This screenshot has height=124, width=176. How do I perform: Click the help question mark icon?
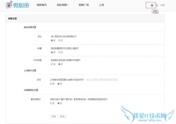pyautogui.click(x=157, y=5)
